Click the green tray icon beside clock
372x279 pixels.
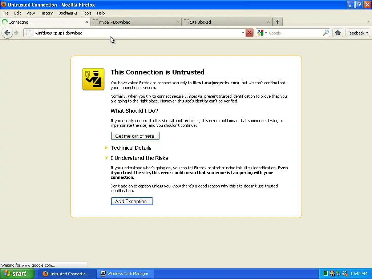point(325,274)
